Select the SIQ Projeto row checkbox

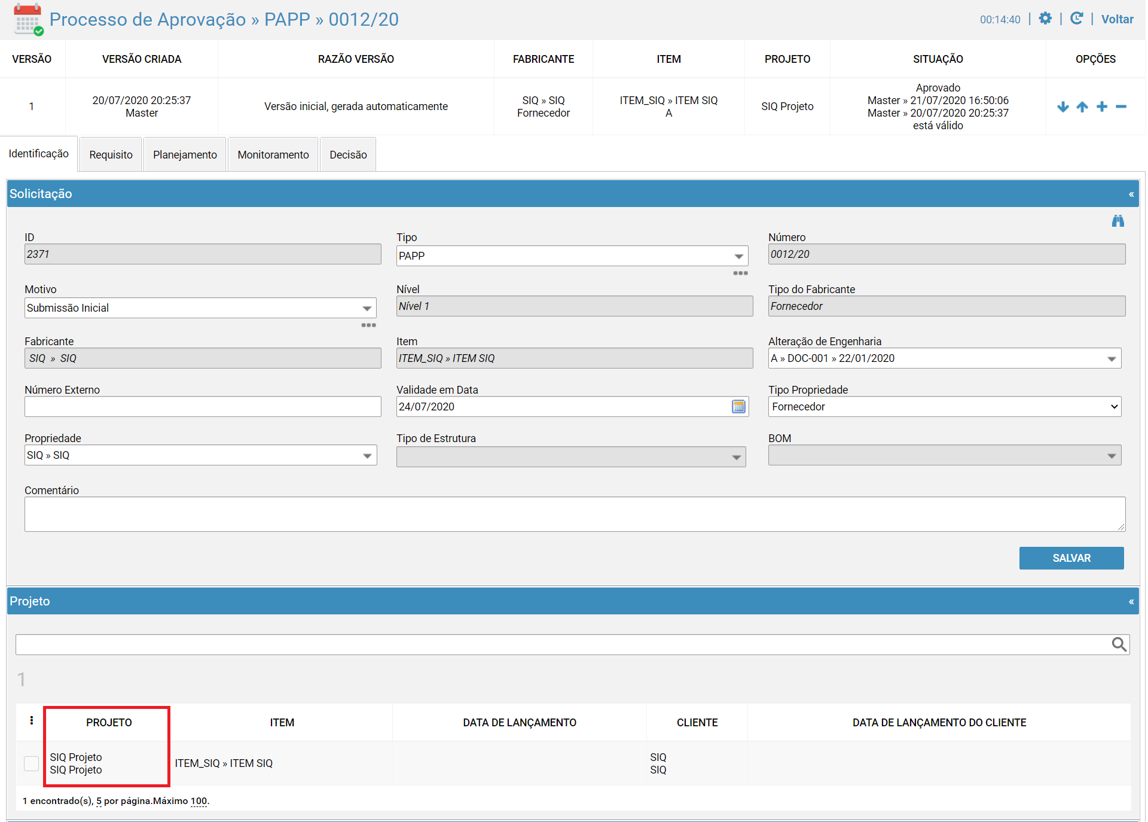coord(31,763)
